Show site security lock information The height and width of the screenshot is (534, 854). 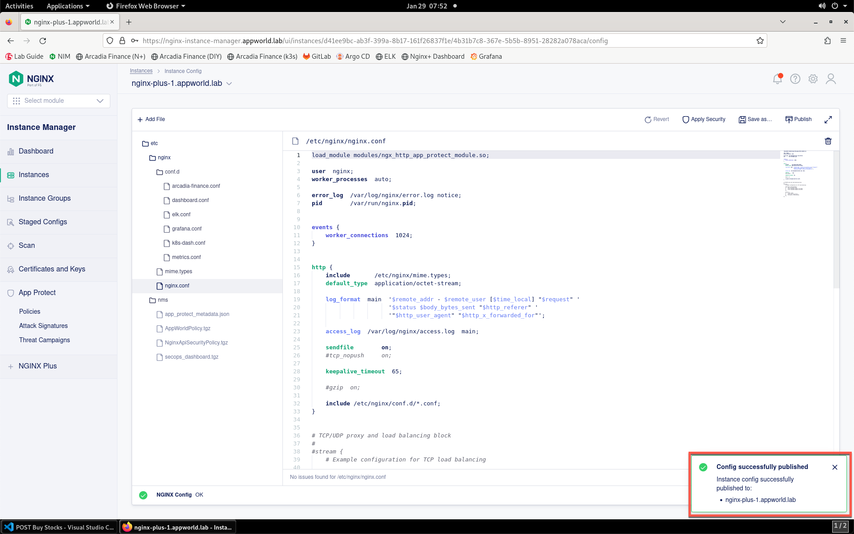click(122, 40)
